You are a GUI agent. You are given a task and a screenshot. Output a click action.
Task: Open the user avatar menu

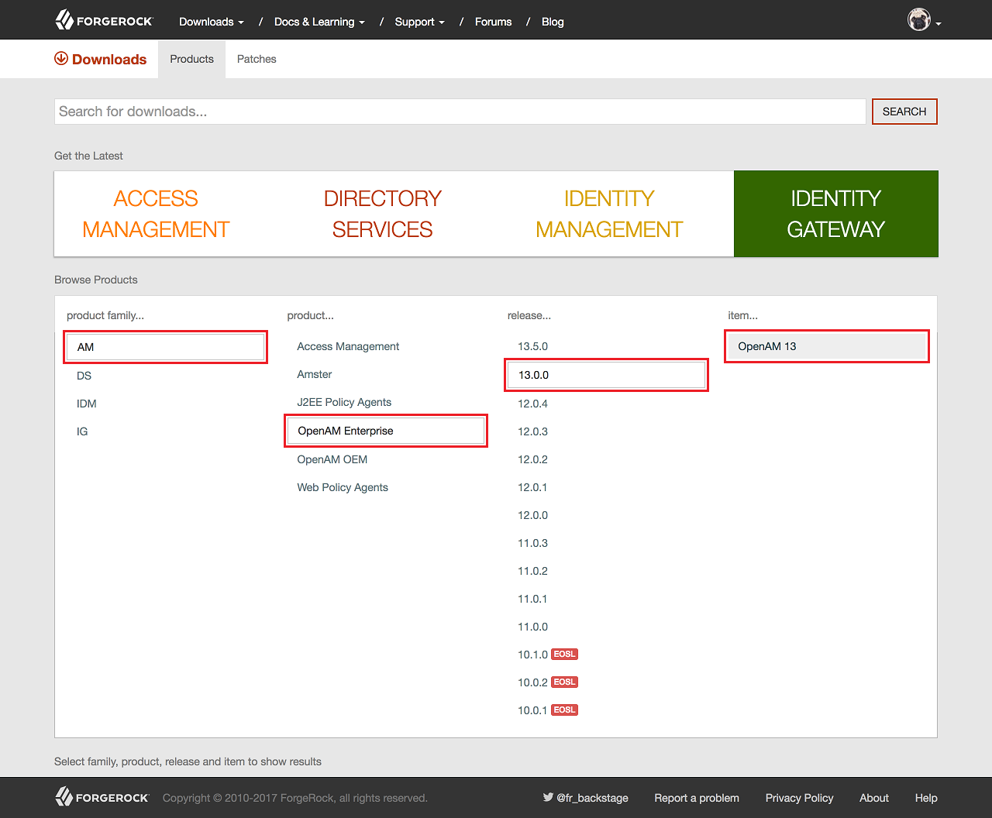click(925, 21)
